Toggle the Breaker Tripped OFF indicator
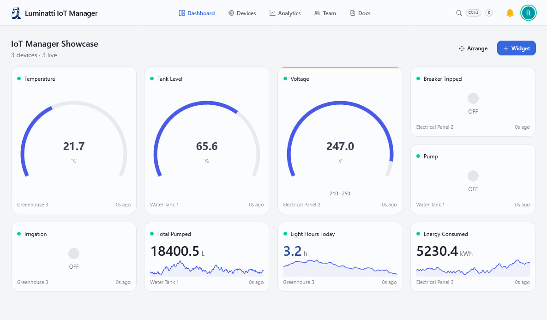The width and height of the screenshot is (547, 320). point(473,98)
